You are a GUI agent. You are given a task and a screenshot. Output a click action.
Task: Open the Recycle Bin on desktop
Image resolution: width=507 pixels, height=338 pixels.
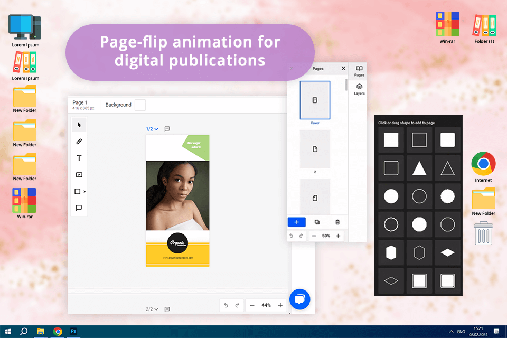(x=483, y=233)
